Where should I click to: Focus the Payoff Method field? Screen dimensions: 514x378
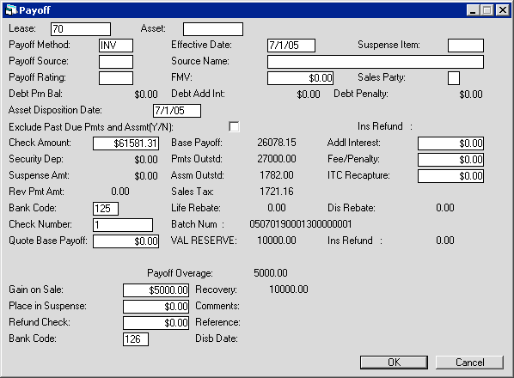(116, 46)
